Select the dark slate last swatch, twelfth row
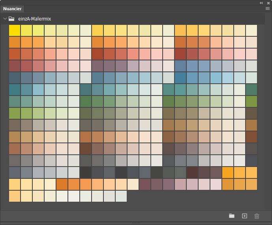This screenshot has height=225, width=272. point(251,161)
